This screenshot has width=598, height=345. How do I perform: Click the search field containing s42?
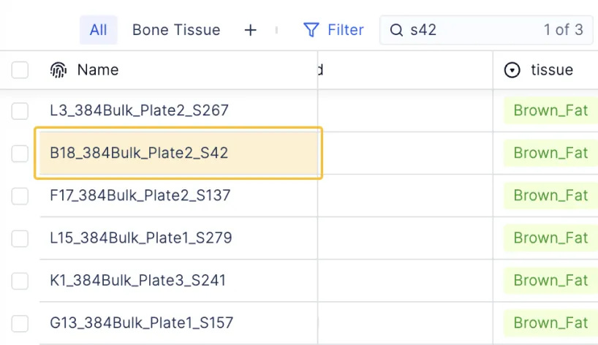click(486, 30)
